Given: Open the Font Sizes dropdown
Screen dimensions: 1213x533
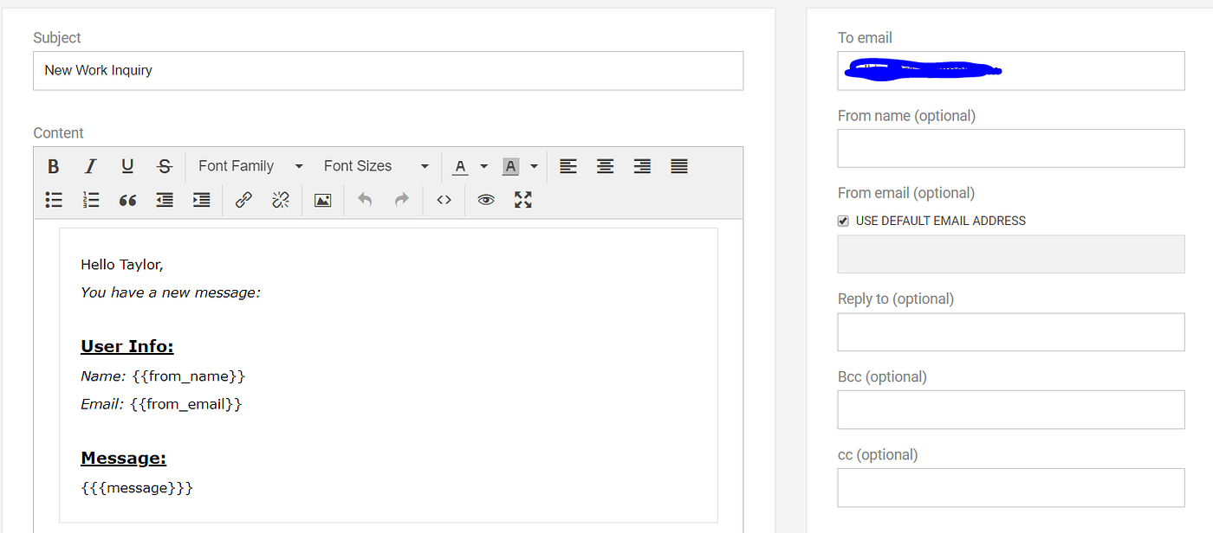Looking at the screenshot, I should (376, 165).
